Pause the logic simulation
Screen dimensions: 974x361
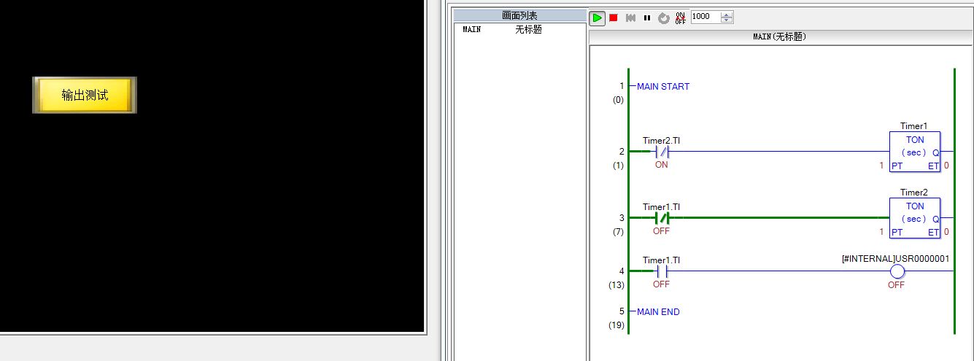[x=647, y=18]
